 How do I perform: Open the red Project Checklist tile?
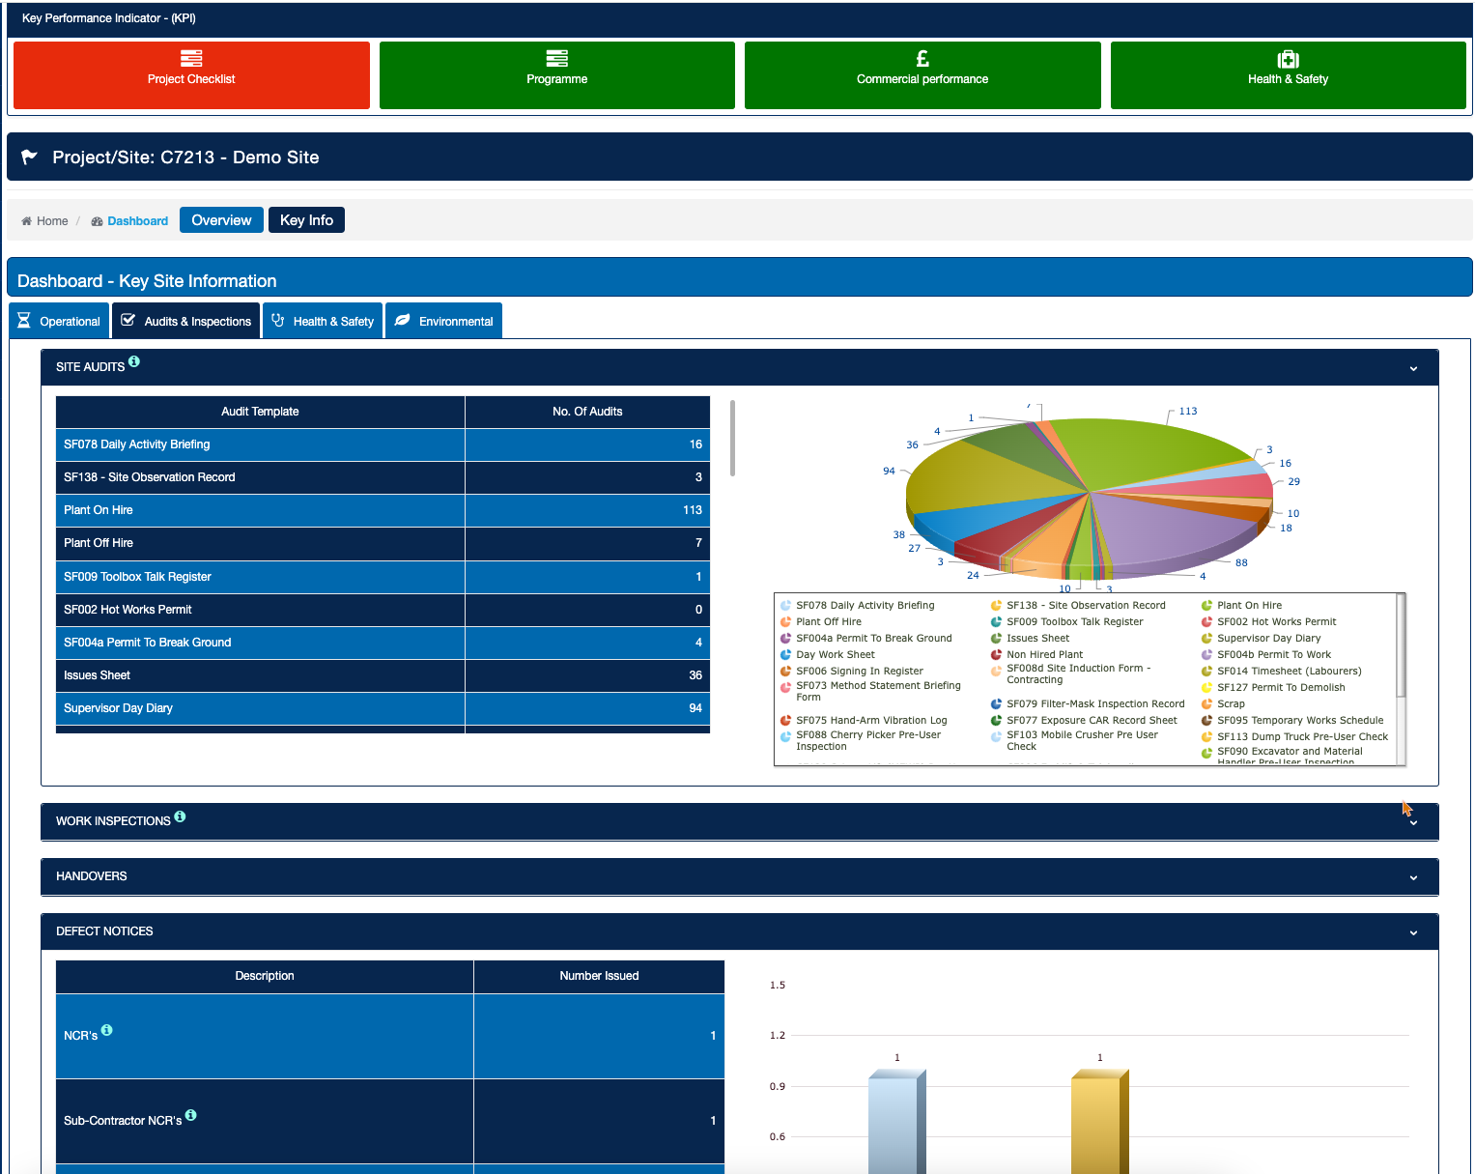coord(191,74)
